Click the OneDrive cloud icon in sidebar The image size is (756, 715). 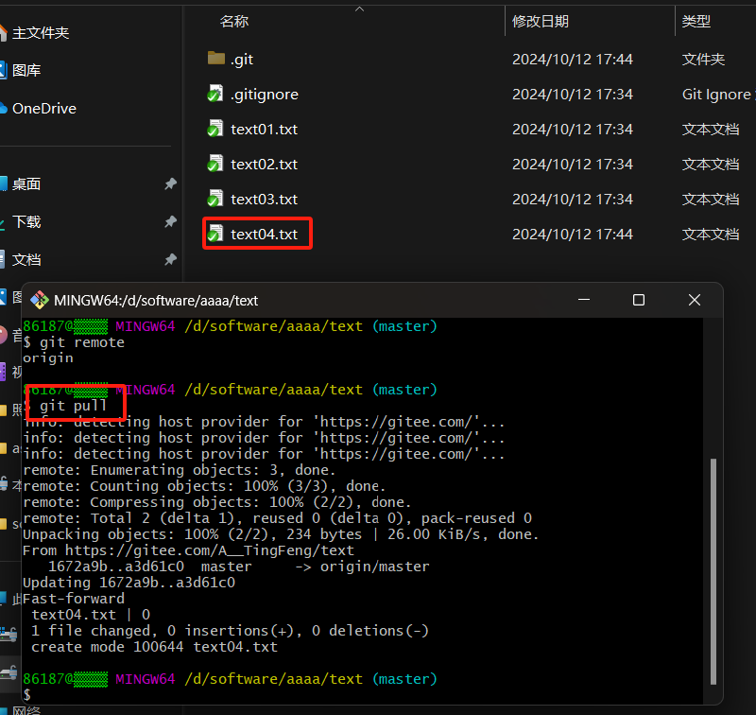click(3, 108)
